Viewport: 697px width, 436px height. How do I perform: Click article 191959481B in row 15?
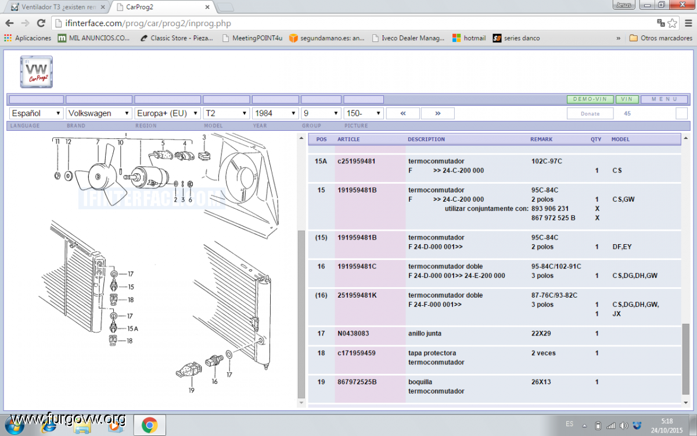[x=357, y=190]
